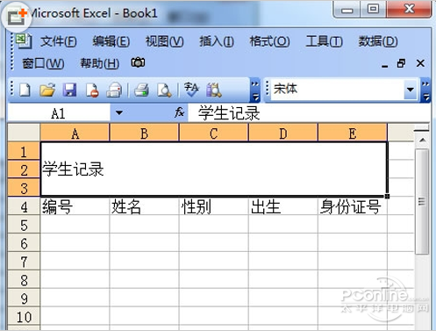
Task: Select row 3 header
Action: tap(24, 188)
